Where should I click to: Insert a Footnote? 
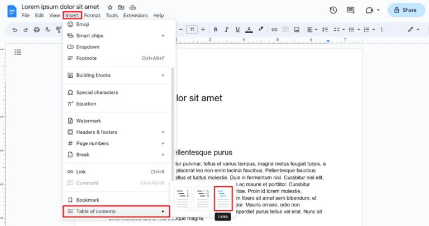point(117,58)
